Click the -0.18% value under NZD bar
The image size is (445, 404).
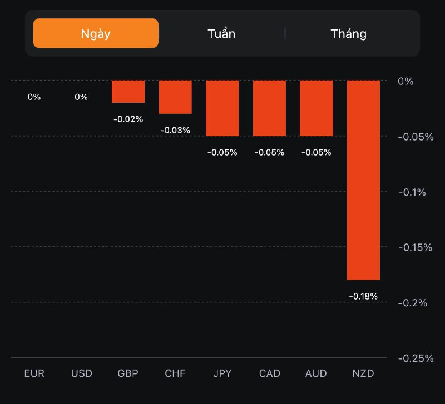click(363, 297)
